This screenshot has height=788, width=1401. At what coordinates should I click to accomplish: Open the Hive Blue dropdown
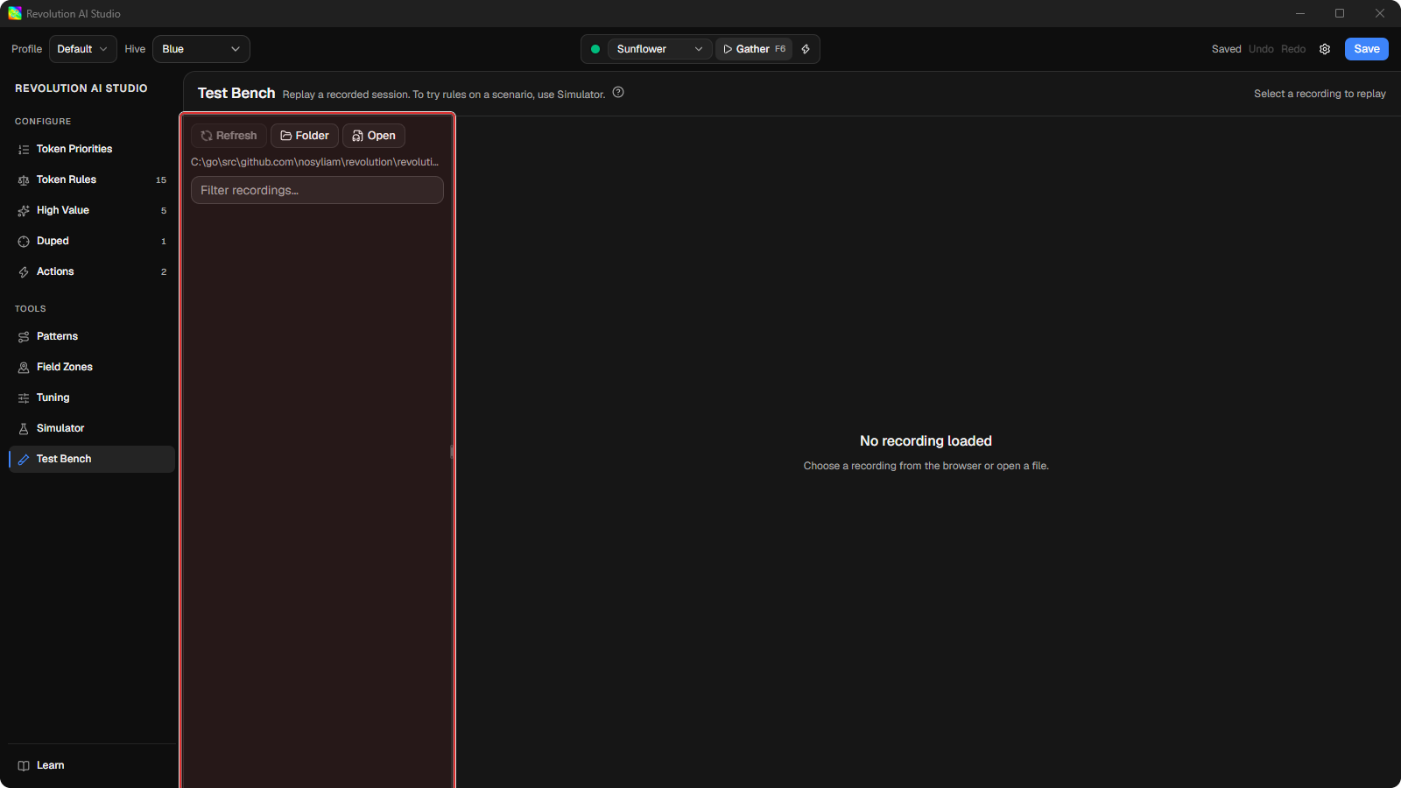tap(201, 49)
